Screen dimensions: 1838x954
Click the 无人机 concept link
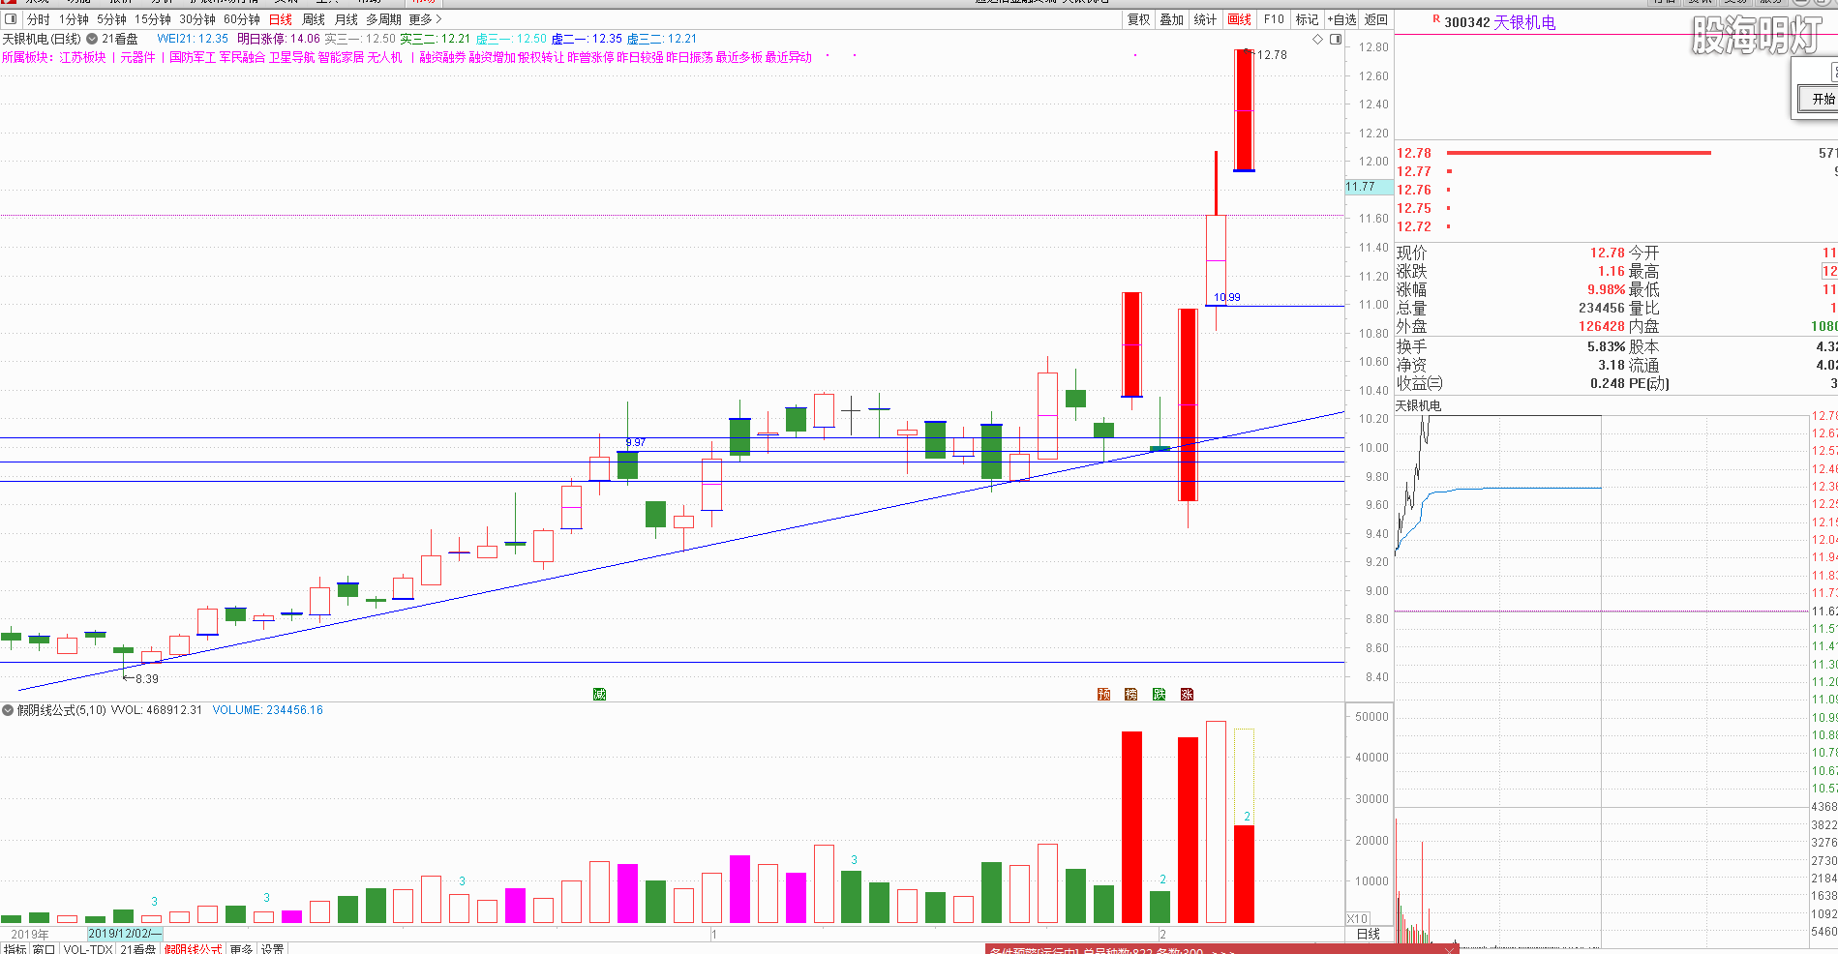pos(384,58)
